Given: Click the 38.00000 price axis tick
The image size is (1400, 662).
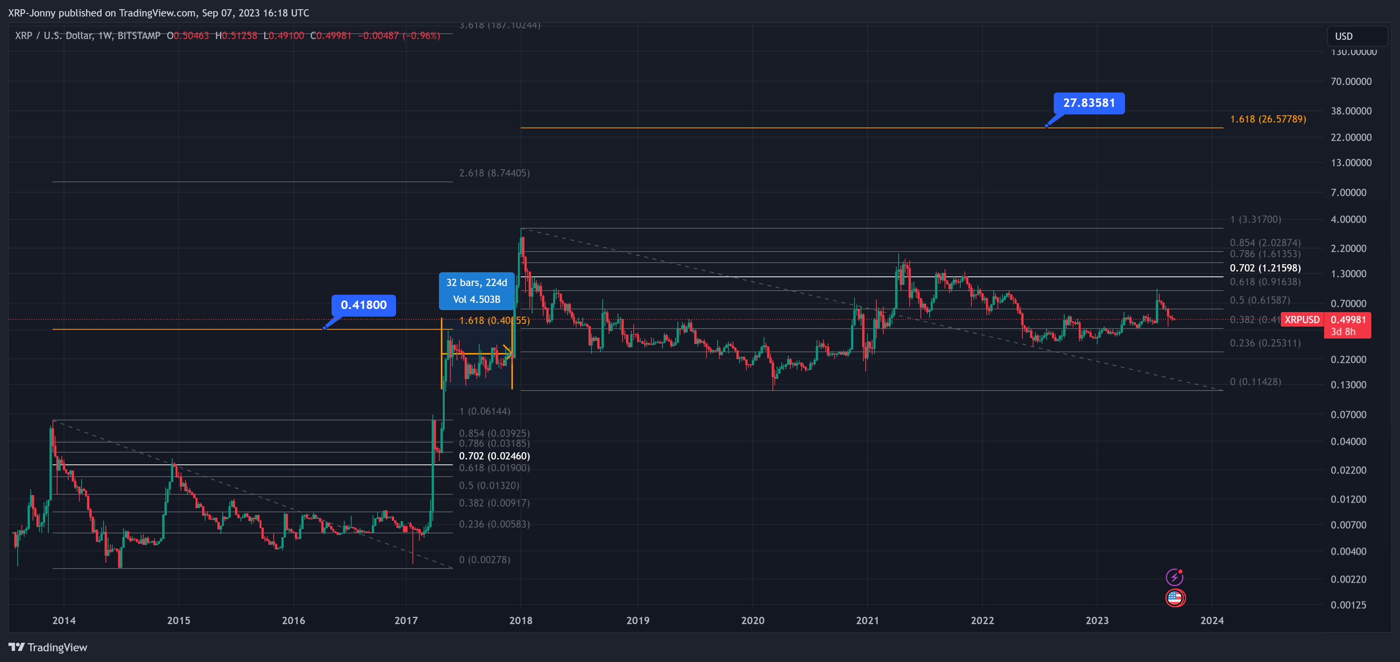Looking at the screenshot, I should [1351, 111].
